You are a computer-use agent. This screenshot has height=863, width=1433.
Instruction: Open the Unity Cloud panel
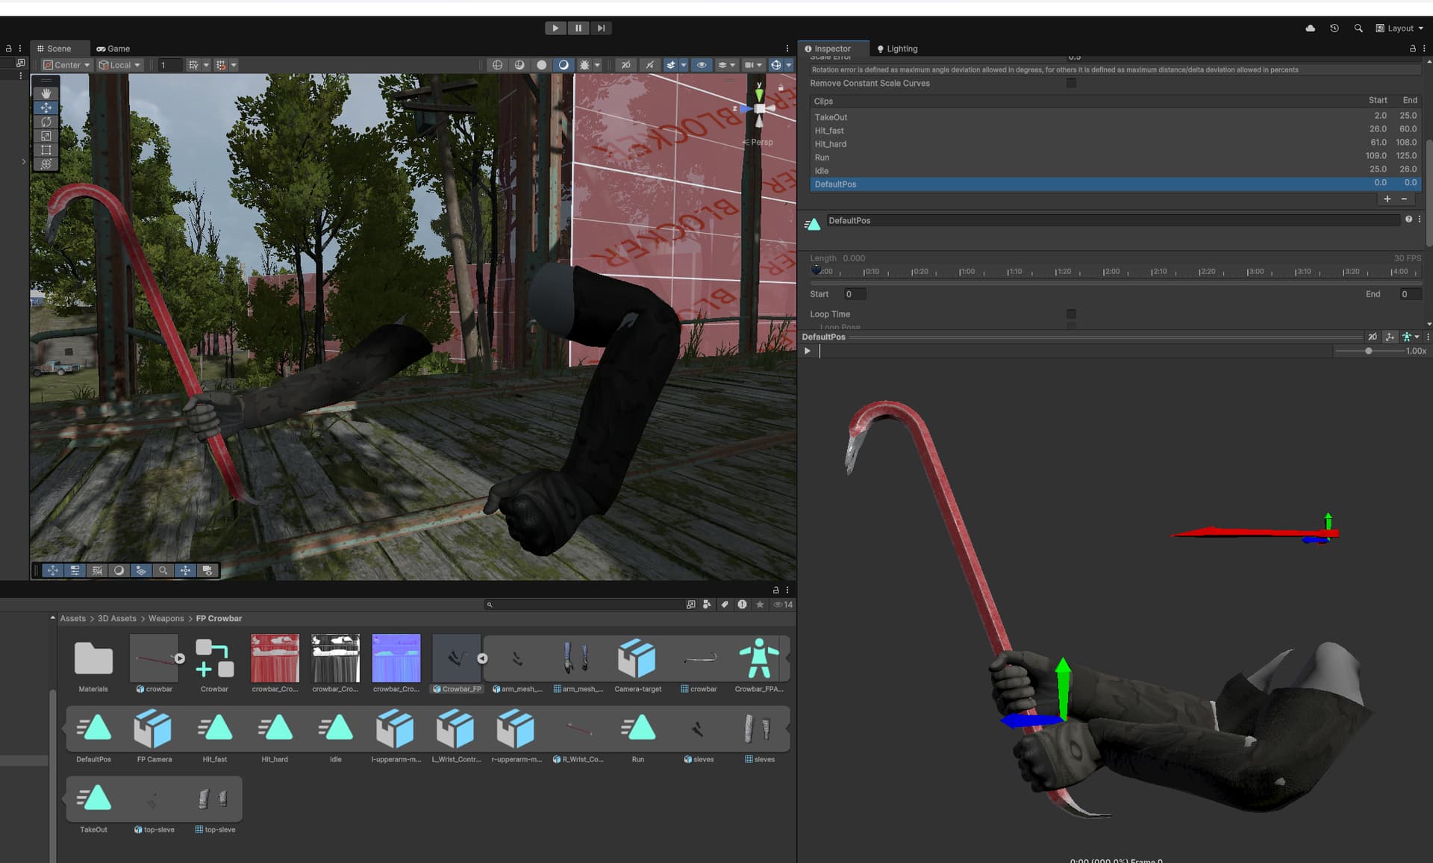point(1310,28)
